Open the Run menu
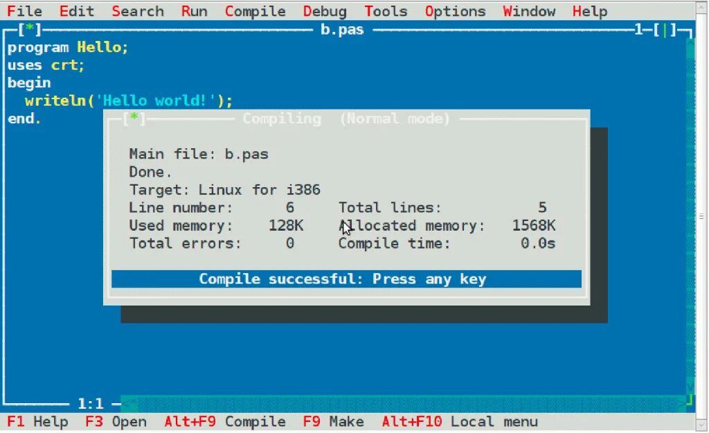Viewport: 709px width, 433px height. click(194, 11)
